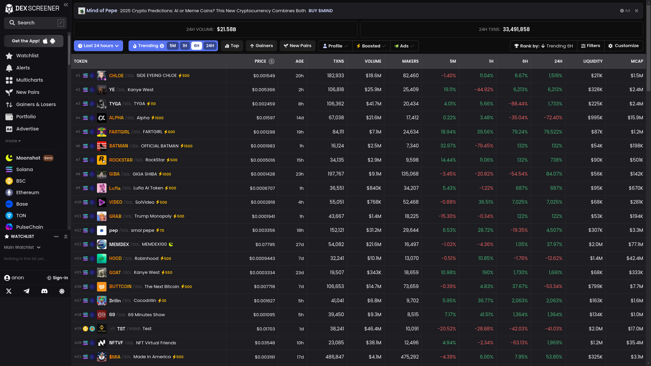
Task: Open Moonshot Beta in sidebar
Action: (29, 158)
